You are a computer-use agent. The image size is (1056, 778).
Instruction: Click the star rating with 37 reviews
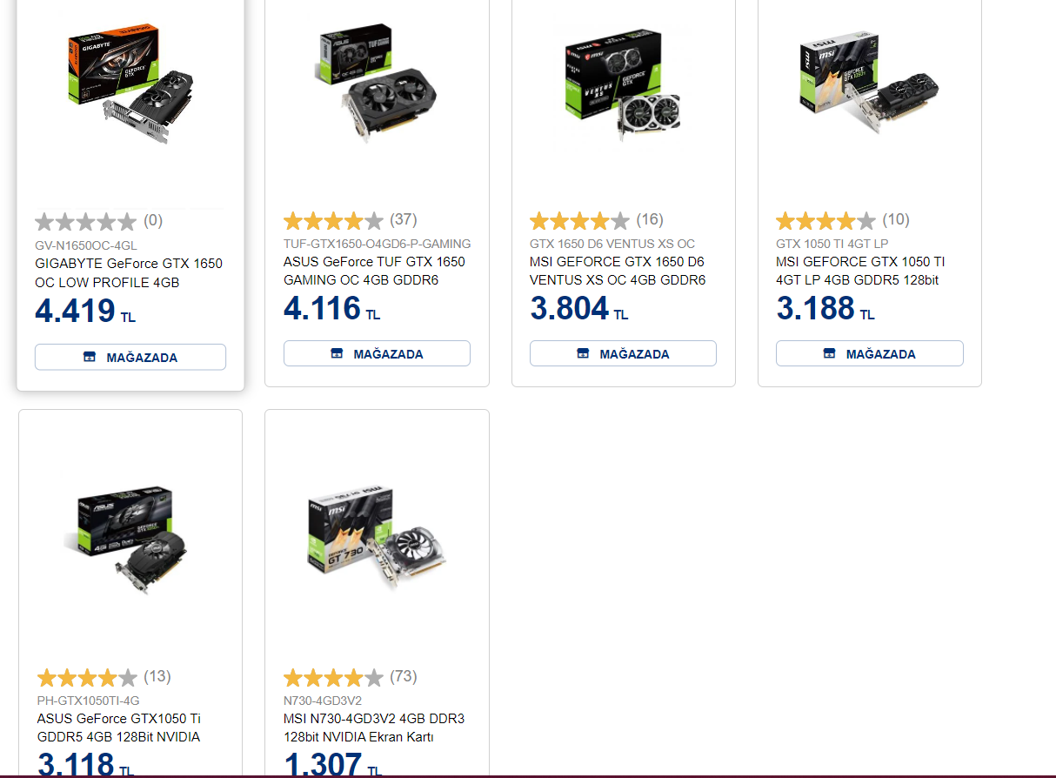tap(333, 220)
